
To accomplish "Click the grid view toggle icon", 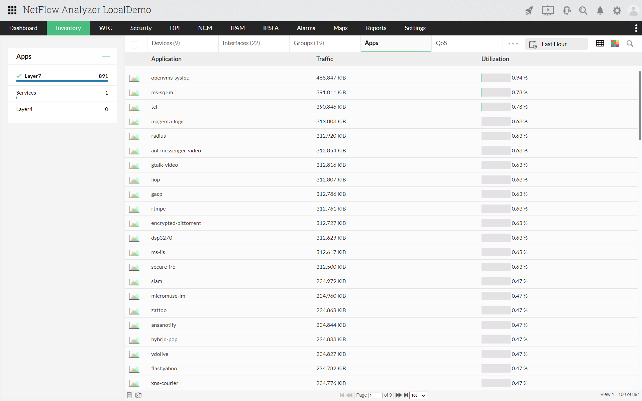I will (x=600, y=43).
